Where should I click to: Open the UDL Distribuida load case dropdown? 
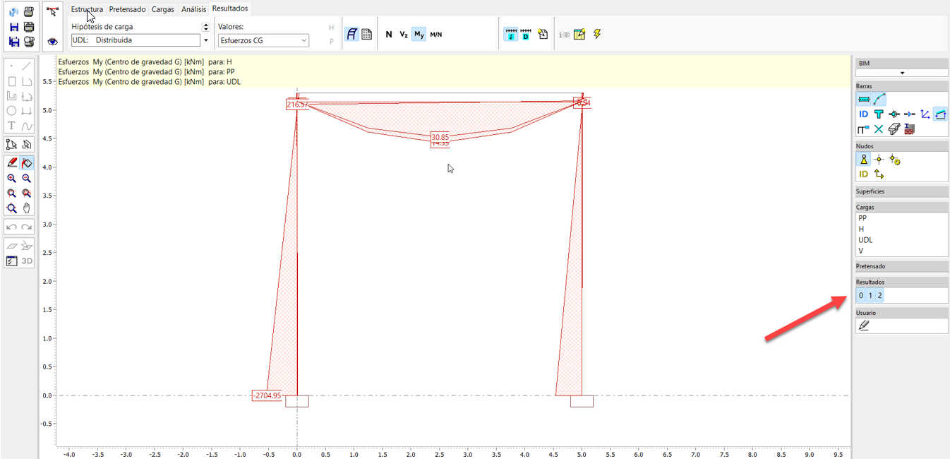click(x=205, y=40)
